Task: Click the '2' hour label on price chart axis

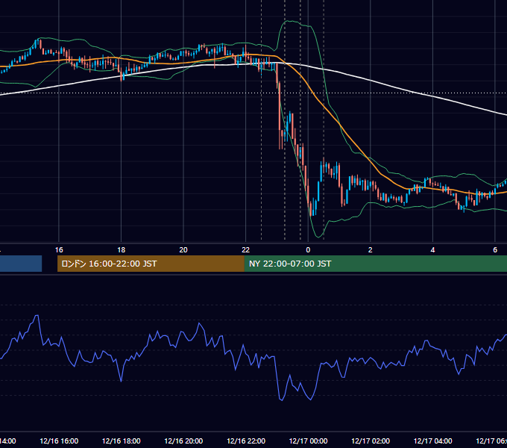Action: pyautogui.click(x=371, y=250)
